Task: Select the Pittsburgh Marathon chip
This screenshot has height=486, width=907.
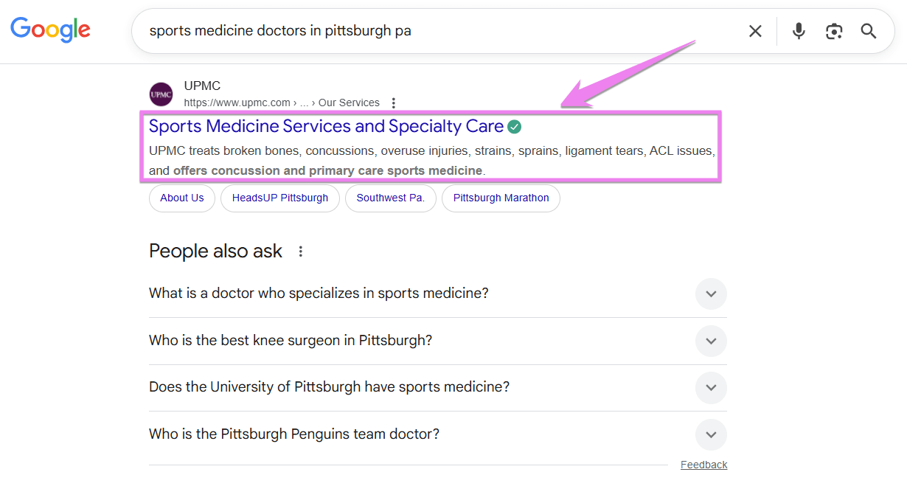Action: 501,198
